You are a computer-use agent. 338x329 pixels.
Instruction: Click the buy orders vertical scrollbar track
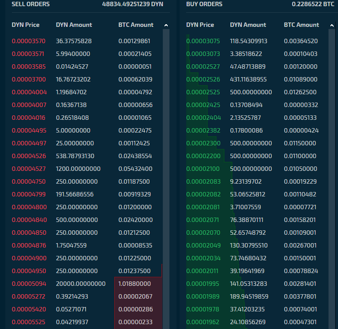coord(332,179)
